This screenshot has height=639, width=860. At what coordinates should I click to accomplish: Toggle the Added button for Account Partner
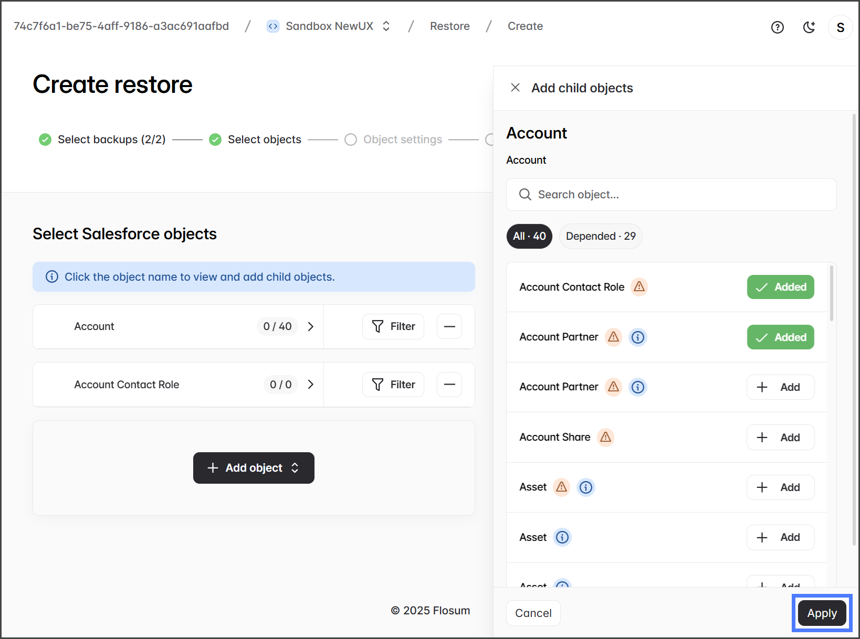780,337
